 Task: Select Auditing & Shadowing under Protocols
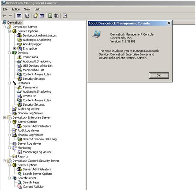click(37, 92)
